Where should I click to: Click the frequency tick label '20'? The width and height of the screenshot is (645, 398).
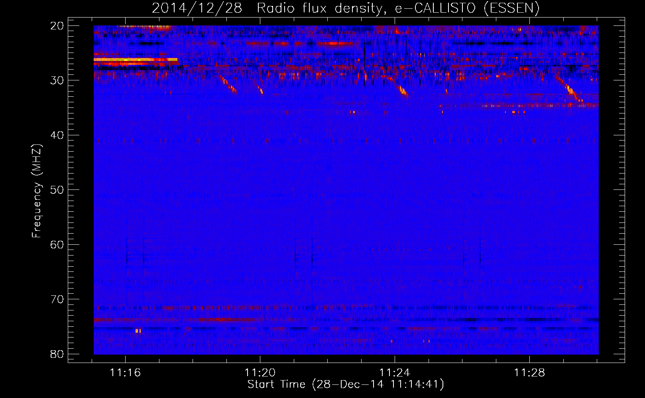(57, 26)
